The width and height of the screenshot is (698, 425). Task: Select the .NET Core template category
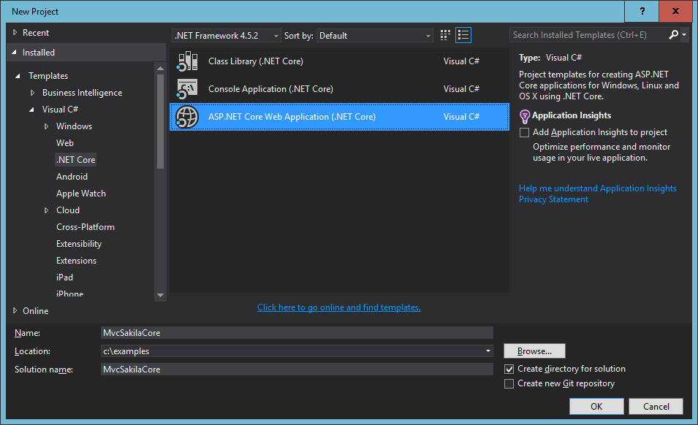click(76, 160)
